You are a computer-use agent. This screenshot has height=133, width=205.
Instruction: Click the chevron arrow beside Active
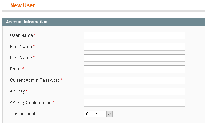pos(109,114)
